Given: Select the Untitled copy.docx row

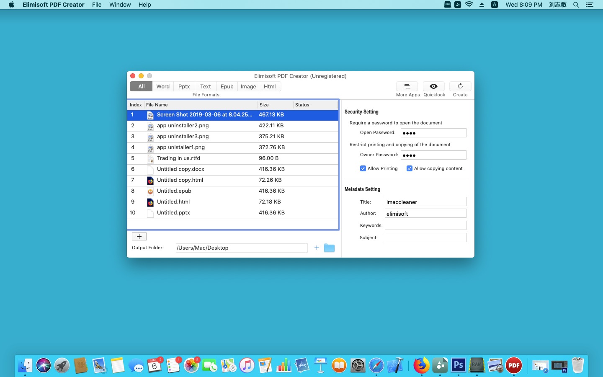Looking at the screenshot, I should point(233,169).
